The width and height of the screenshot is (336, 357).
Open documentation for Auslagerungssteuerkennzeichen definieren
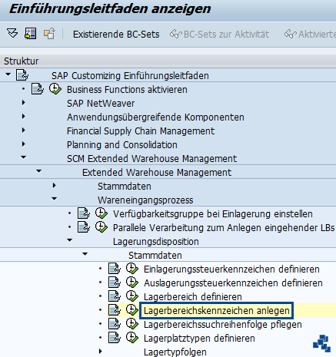coord(115,283)
